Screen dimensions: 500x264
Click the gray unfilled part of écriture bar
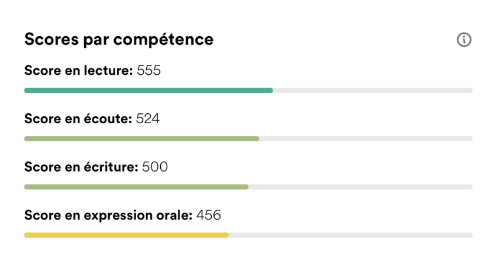[x=360, y=187]
